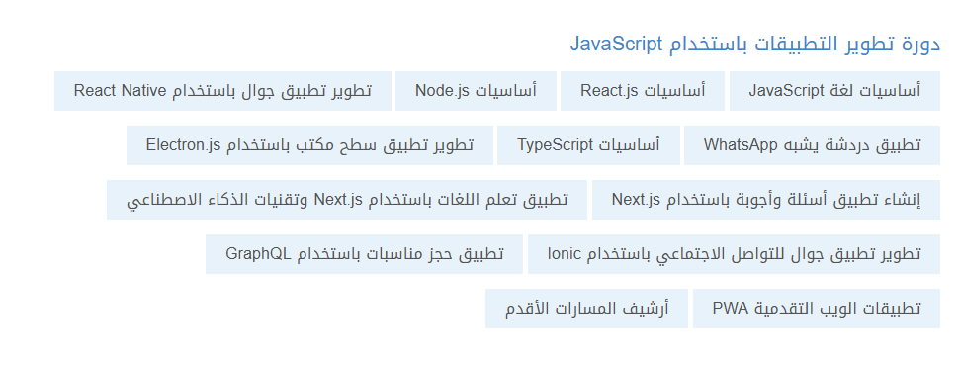Open the Electron.js desktop app track

(x=309, y=145)
